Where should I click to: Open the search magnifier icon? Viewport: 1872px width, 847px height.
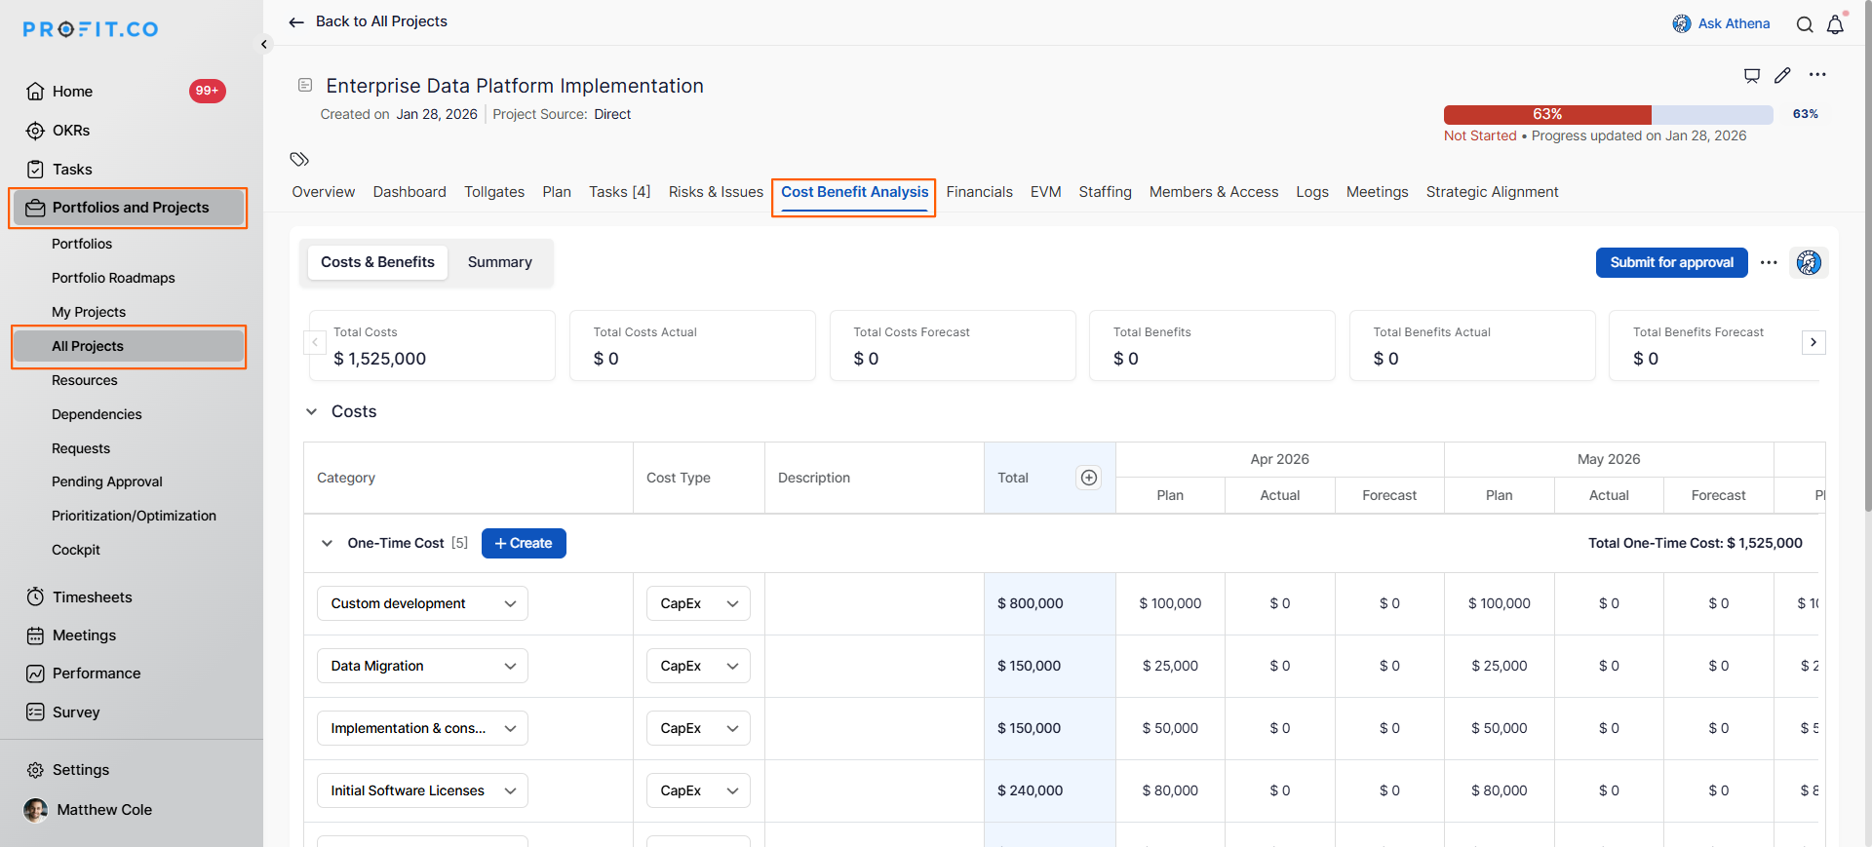1805,24
